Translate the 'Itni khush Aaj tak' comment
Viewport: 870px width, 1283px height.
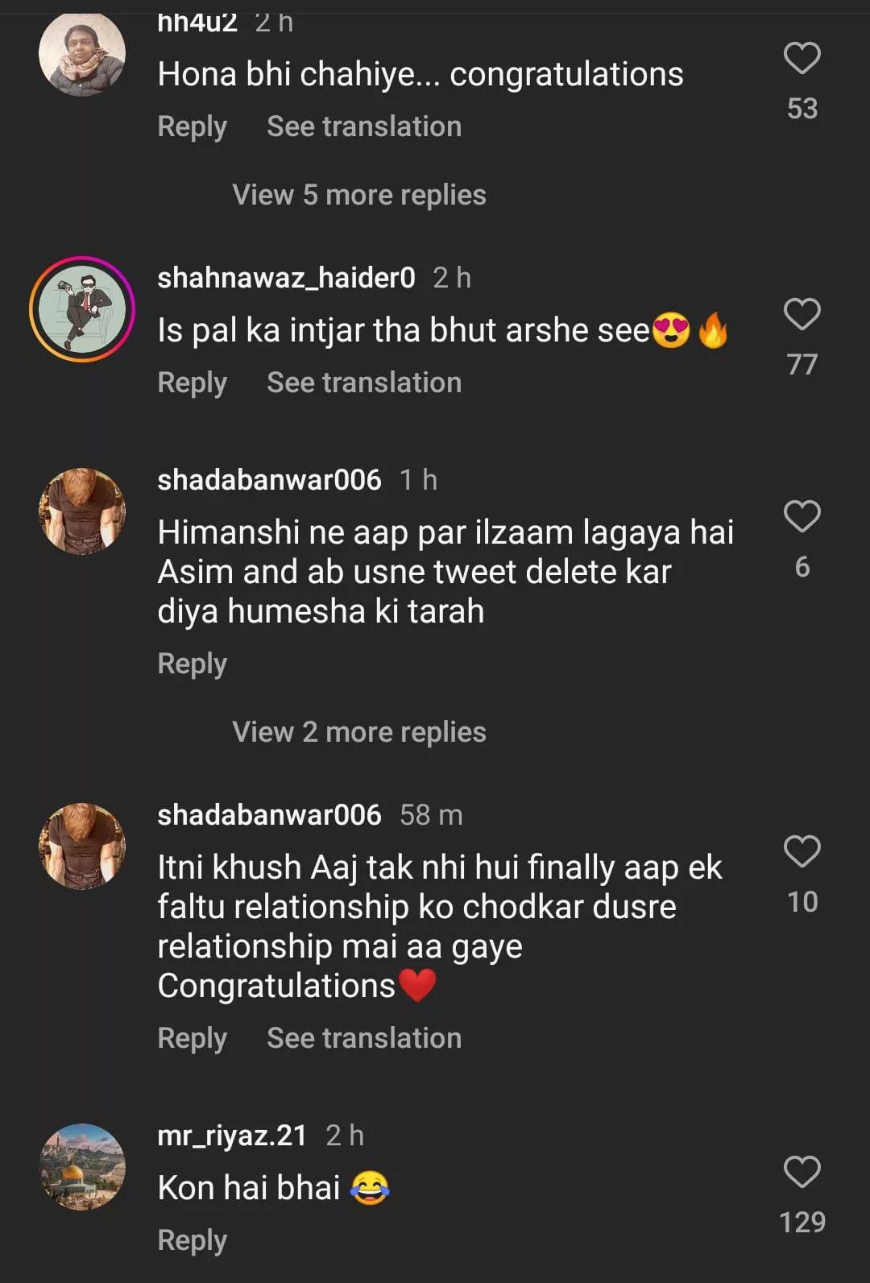click(364, 1038)
